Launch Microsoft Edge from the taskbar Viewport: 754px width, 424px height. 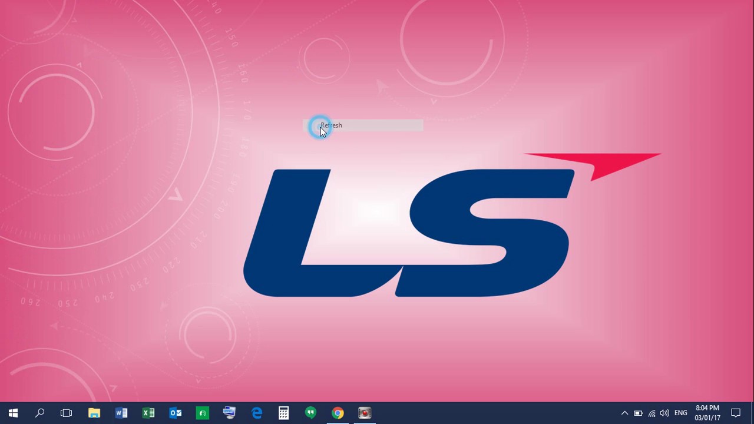pyautogui.click(x=257, y=413)
